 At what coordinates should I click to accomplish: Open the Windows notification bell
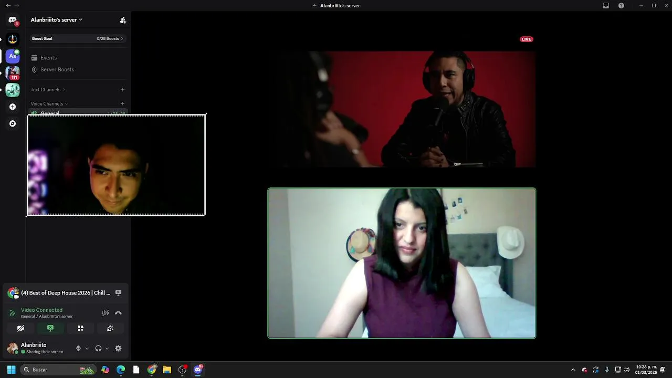tap(663, 370)
